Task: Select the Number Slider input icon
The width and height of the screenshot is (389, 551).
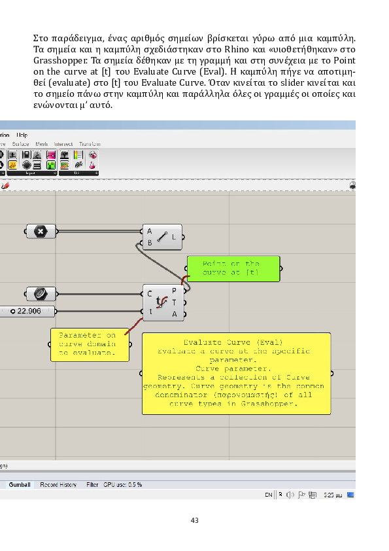Action: click(x=12, y=154)
